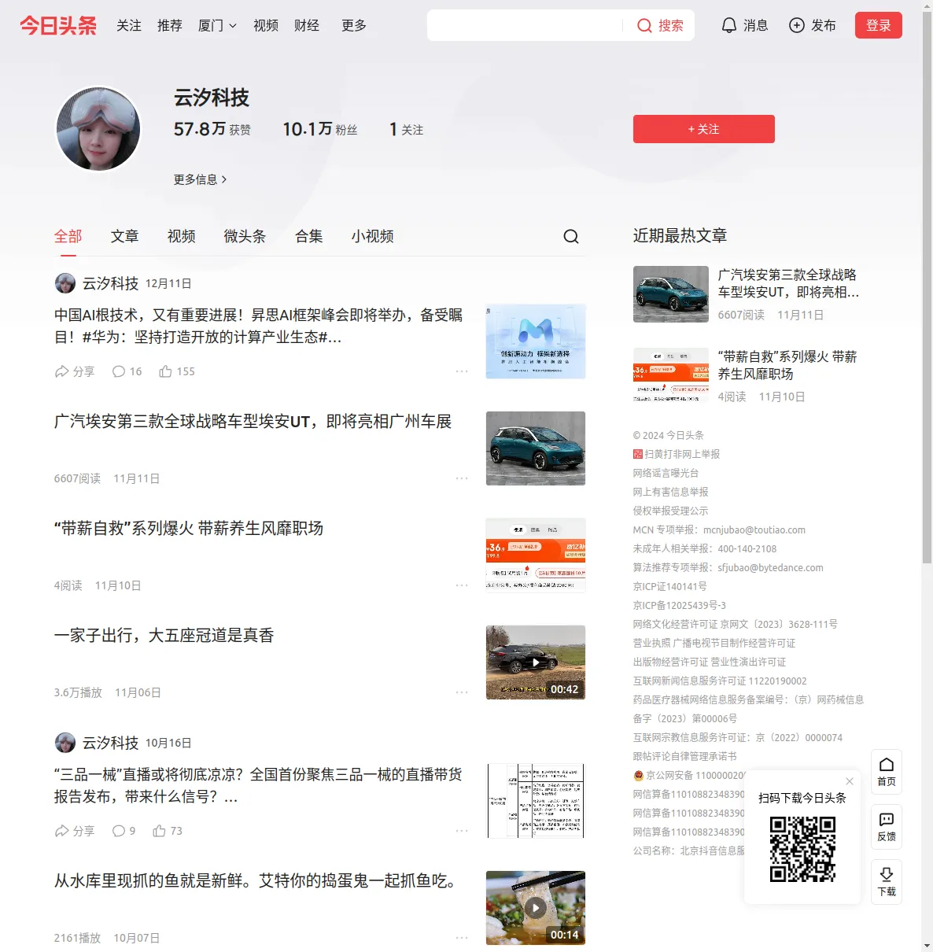
Task: Click 跟帖评论自律管理承诺书 footer link
Action: pos(685,756)
